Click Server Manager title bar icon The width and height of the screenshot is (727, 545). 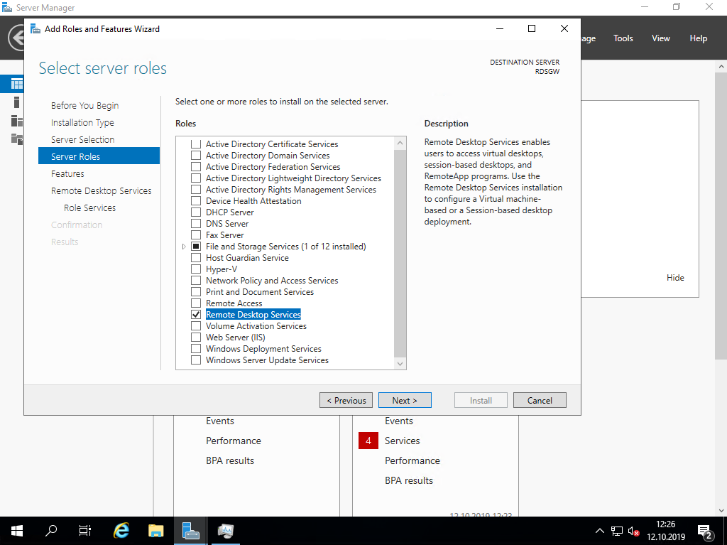pos(7,7)
